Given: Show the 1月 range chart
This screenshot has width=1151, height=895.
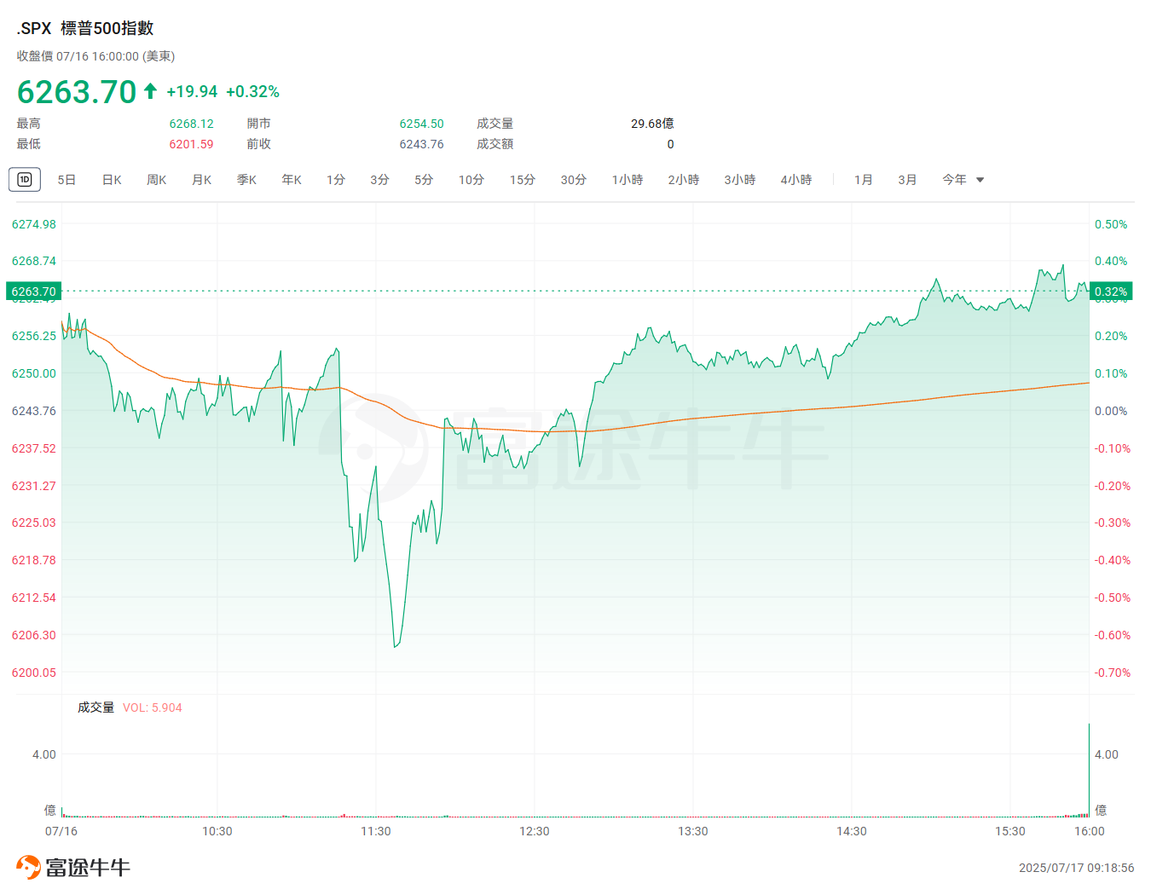Looking at the screenshot, I should coord(864,180).
